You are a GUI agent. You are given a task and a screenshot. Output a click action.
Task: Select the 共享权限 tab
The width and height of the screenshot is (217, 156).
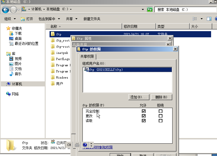coord(87,56)
